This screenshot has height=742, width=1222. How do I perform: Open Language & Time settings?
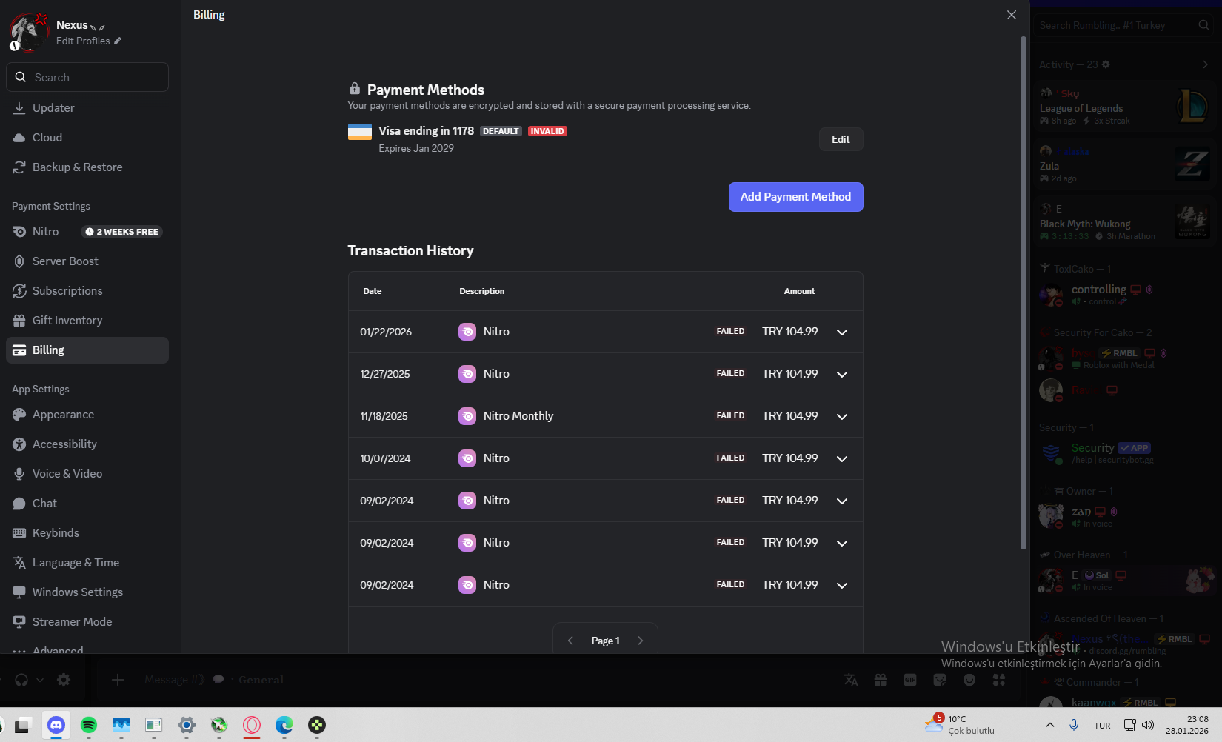tap(87, 563)
